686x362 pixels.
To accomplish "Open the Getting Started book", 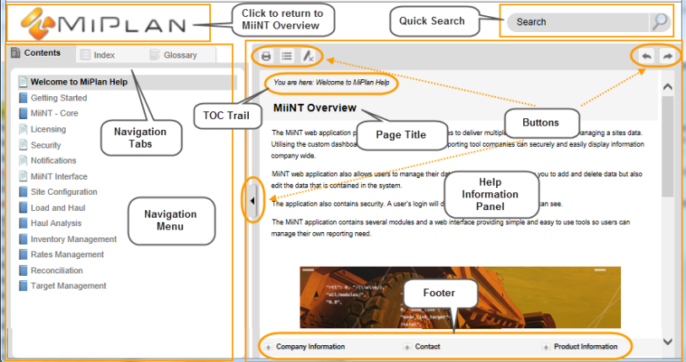I will tap(58, 98).
